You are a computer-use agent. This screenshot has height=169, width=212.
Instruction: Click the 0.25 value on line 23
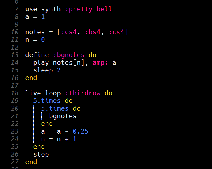pyautogui.click(x=81, y=131)
